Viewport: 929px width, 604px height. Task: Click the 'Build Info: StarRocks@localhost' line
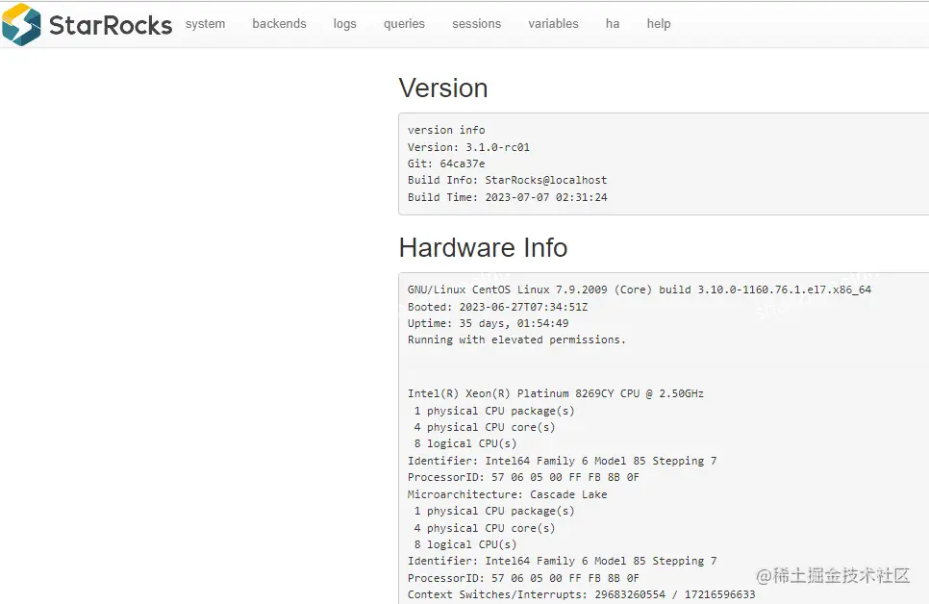[507, 180]
